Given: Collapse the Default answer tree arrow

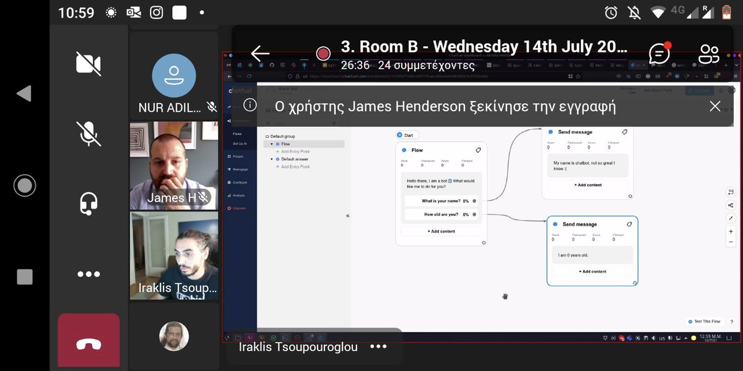Looking at the screenshot, I should [x=271, y=159].
